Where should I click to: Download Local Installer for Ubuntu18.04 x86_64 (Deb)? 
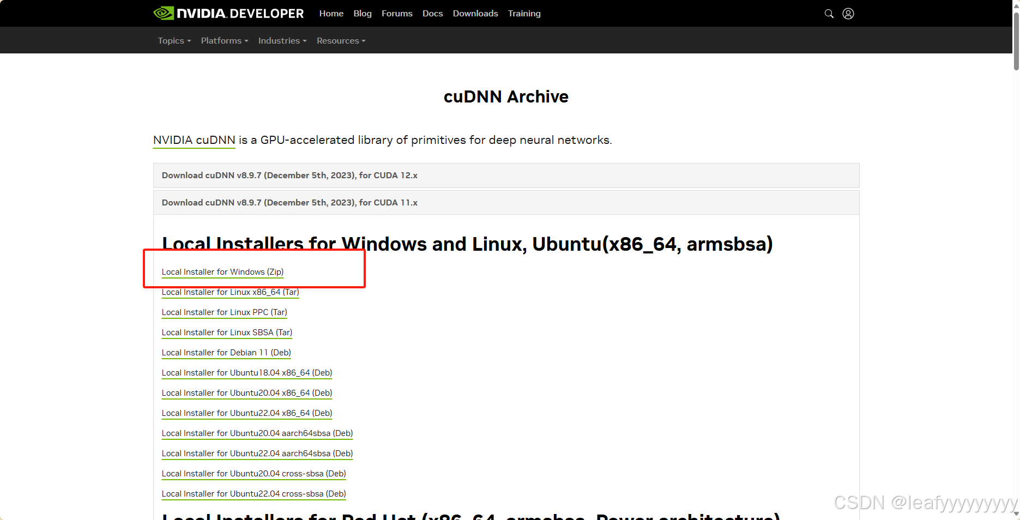click(247, 373)
